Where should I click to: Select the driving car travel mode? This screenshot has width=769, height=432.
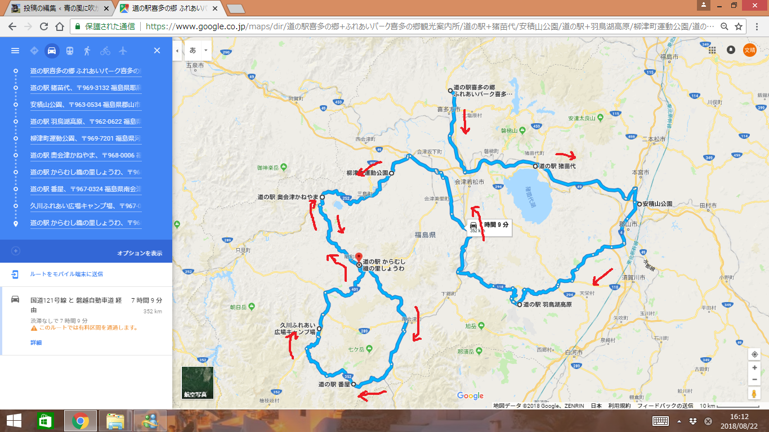tap(51, 51)
